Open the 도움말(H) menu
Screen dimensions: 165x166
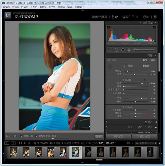point(80,7)
